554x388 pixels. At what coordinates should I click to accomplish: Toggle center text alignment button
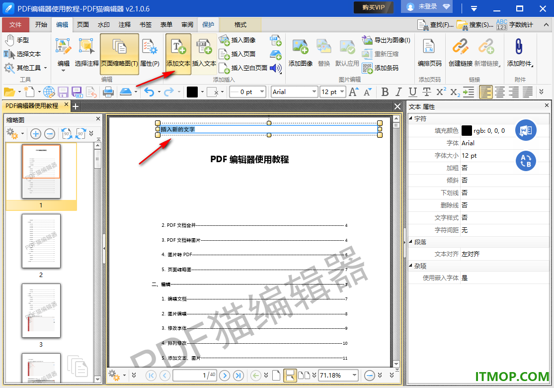point(499,93)
